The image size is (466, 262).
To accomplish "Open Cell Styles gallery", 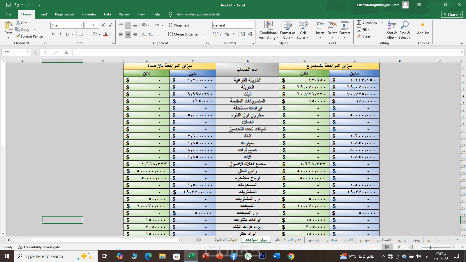I will [303, 30].
